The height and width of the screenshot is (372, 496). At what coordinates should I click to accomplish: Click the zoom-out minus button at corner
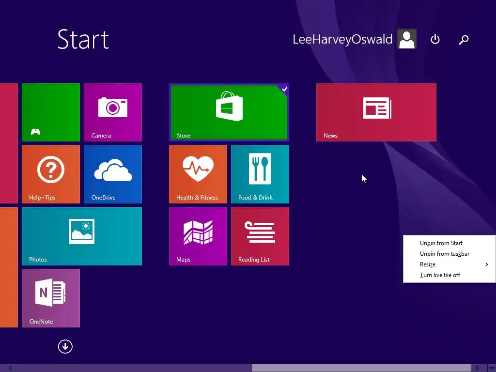tap(492, 368)
